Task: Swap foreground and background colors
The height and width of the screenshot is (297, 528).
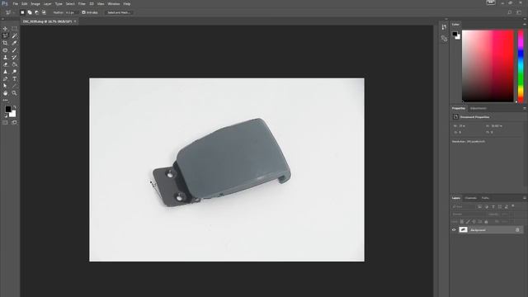Action: click(15, 107)
